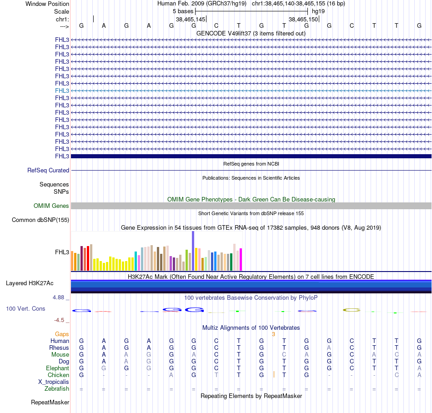
Task: Open the GENCODE V49lift37 track title
Action: pyautogui.click(x=251, y=33)
